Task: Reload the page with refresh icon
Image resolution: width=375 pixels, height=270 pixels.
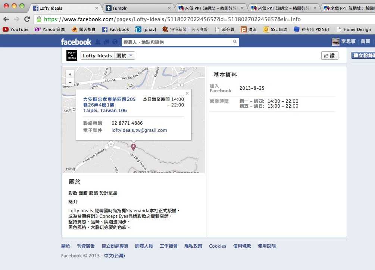Action: pos(27,19)
